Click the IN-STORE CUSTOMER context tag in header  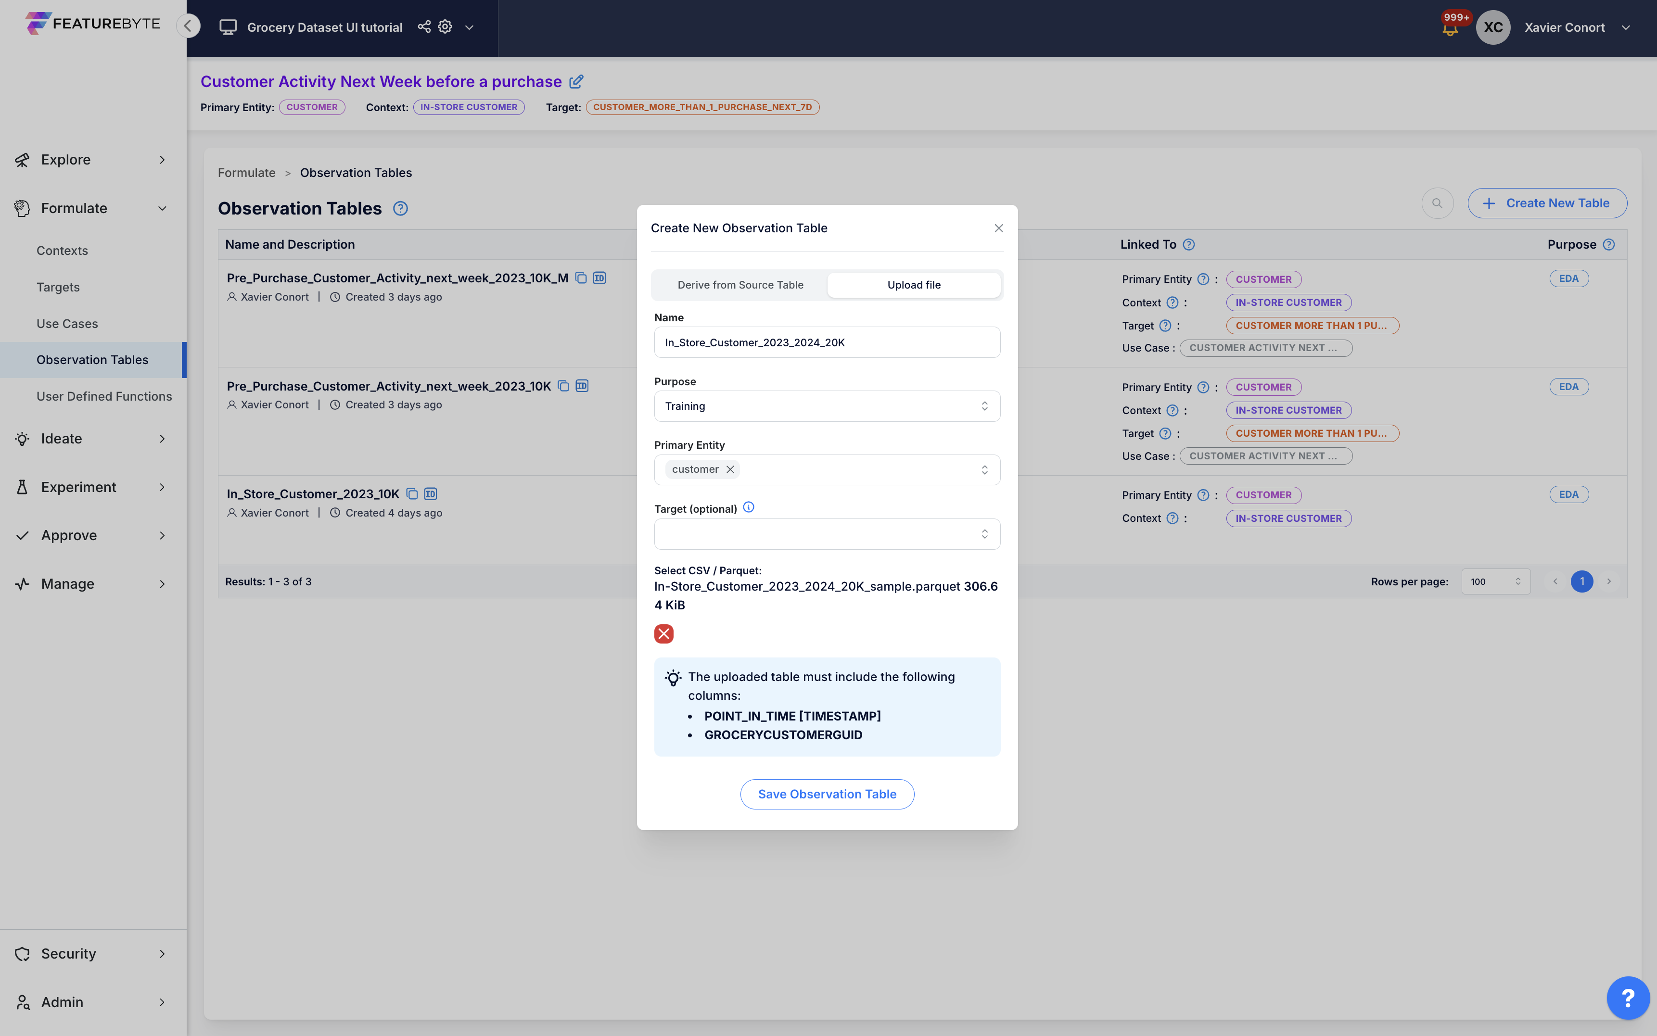tap(469, 107)
